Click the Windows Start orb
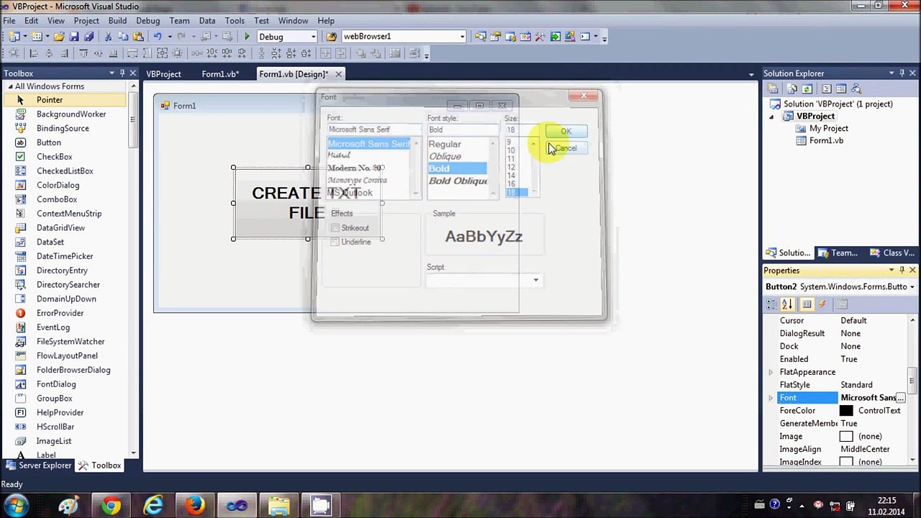Screen dimensions: 921x518 [16, 506]
